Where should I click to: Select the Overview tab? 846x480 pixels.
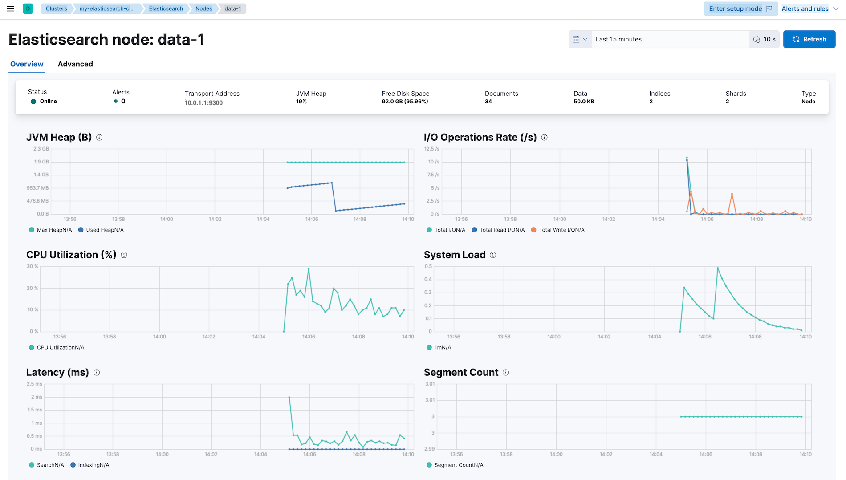[27, 64]
